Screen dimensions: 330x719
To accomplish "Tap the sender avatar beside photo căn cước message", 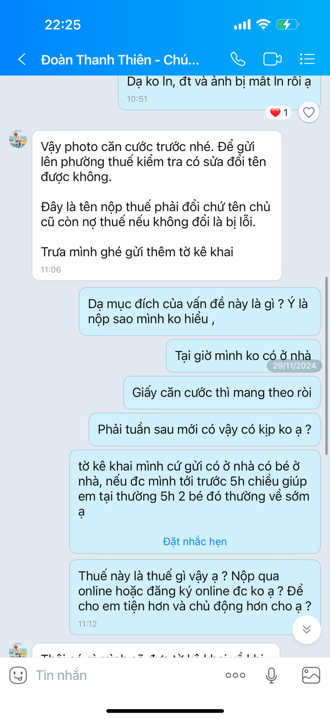I will click(18, 139).
